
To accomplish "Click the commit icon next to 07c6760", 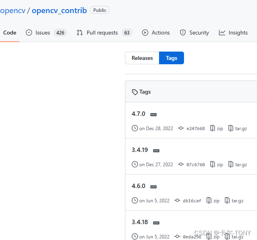I will (x=181, y=164).
